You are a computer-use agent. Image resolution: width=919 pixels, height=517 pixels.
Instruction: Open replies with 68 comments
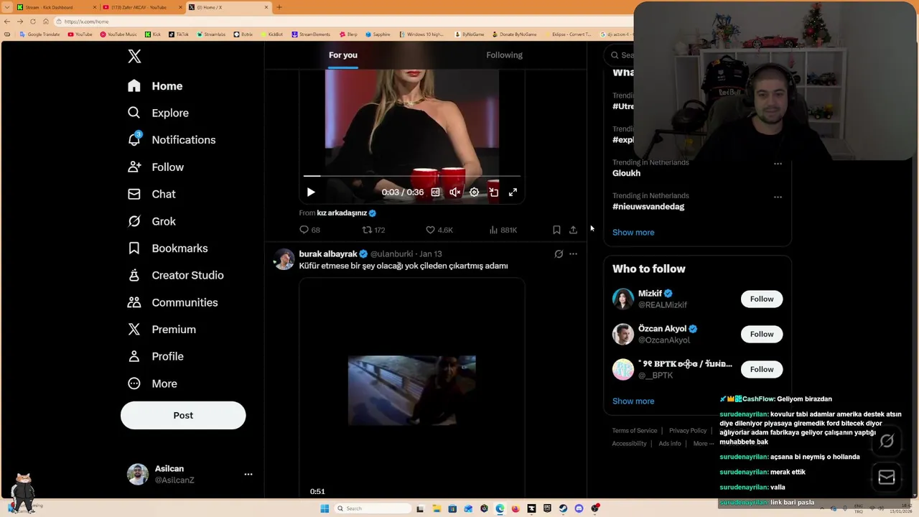(309, 230)
